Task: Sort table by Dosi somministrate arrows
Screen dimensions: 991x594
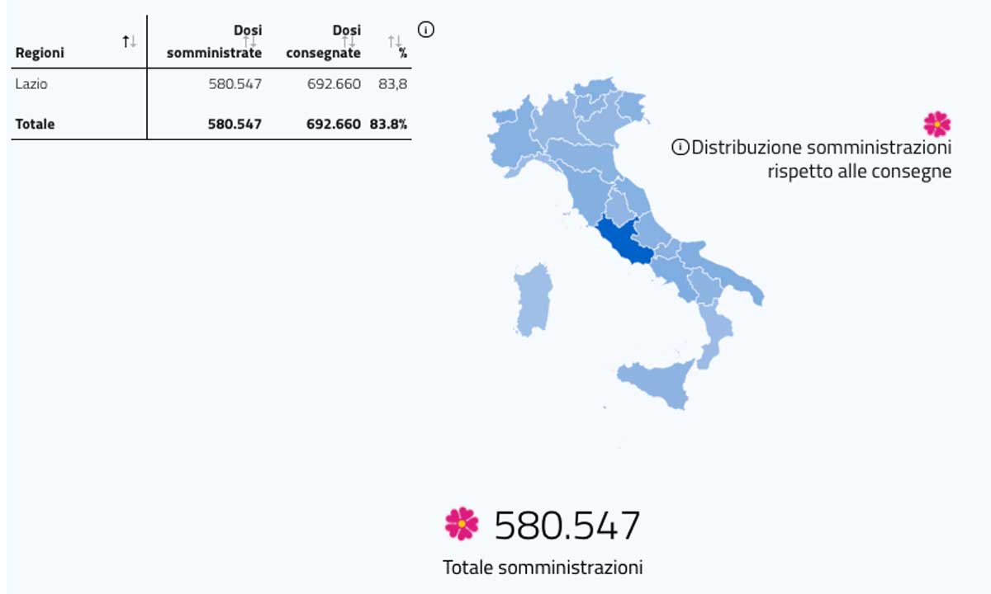Action: point(251,41)
